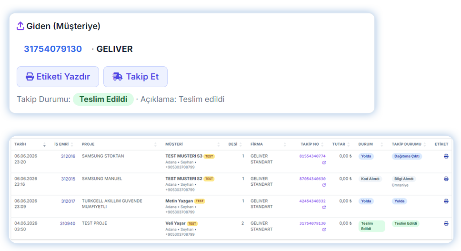Open work order 312015
This screenshot has width=461, height=251.
(68, 179)
